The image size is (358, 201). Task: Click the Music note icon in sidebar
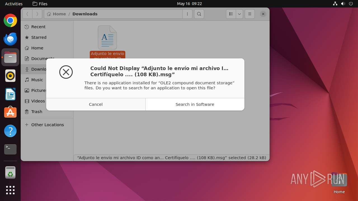point(27,80)
